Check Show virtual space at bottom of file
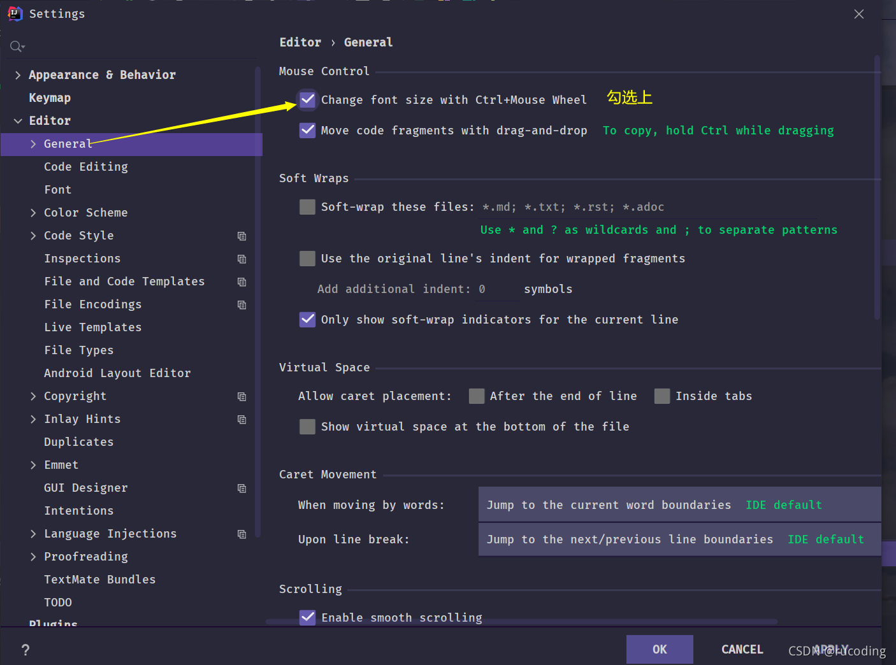The width and height of the screenshot is (896, 665). [x=308, y=426]
